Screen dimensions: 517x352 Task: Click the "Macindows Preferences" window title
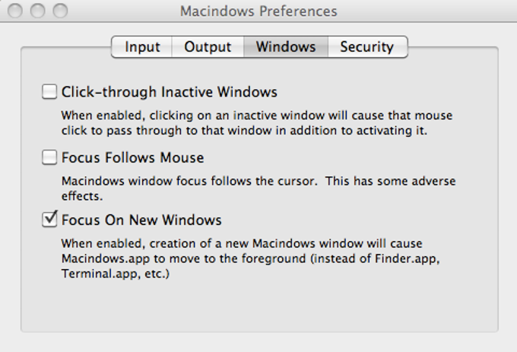tap(258, 11)
